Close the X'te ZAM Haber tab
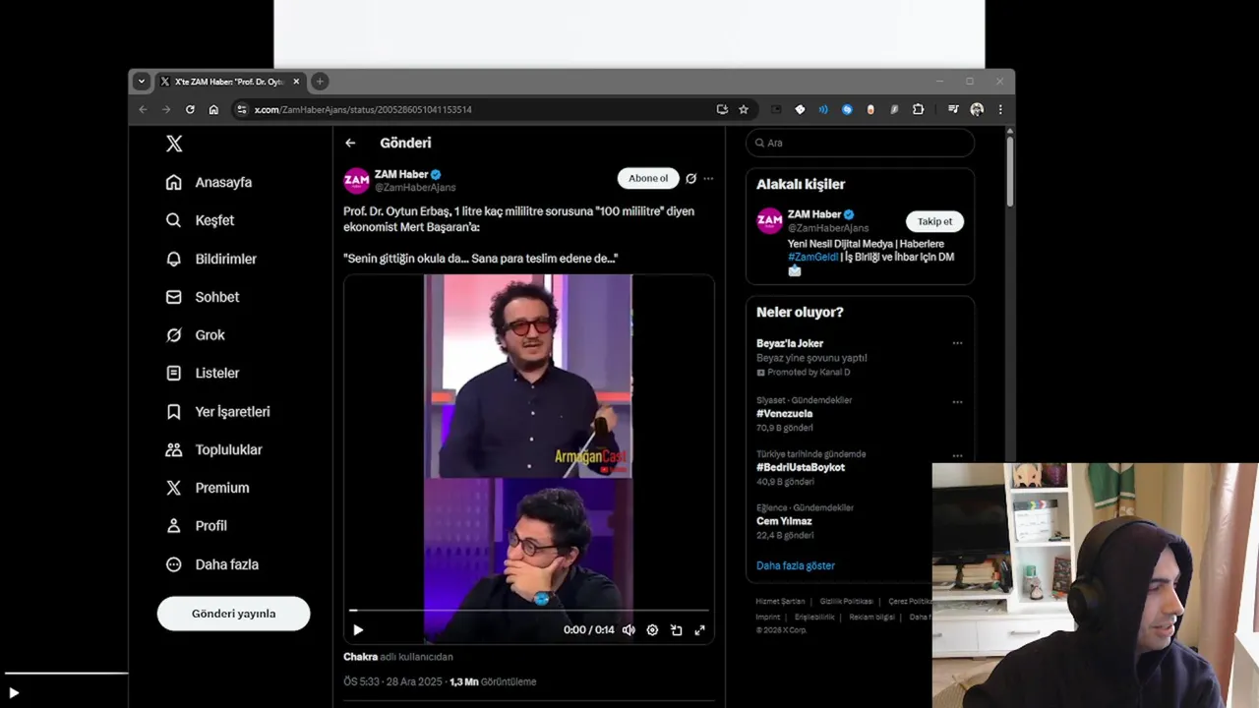This screenshot has height=708, width=1259. point(296,82)
